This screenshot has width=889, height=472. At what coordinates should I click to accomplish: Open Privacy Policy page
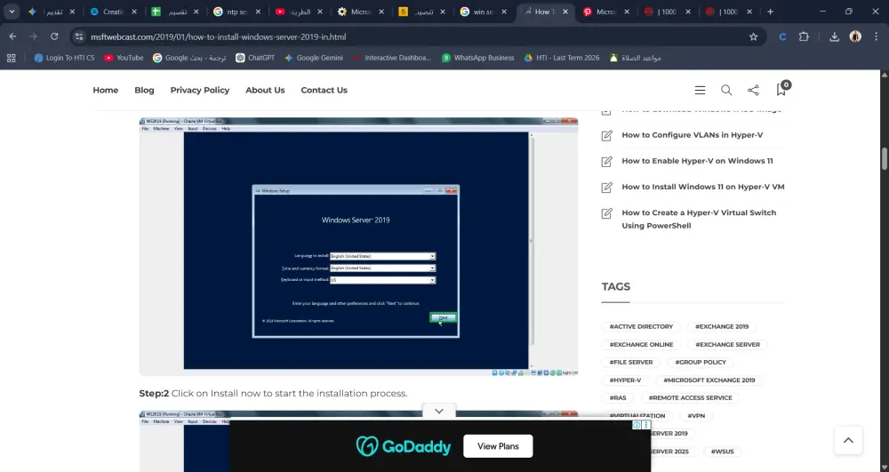(199, 90)
